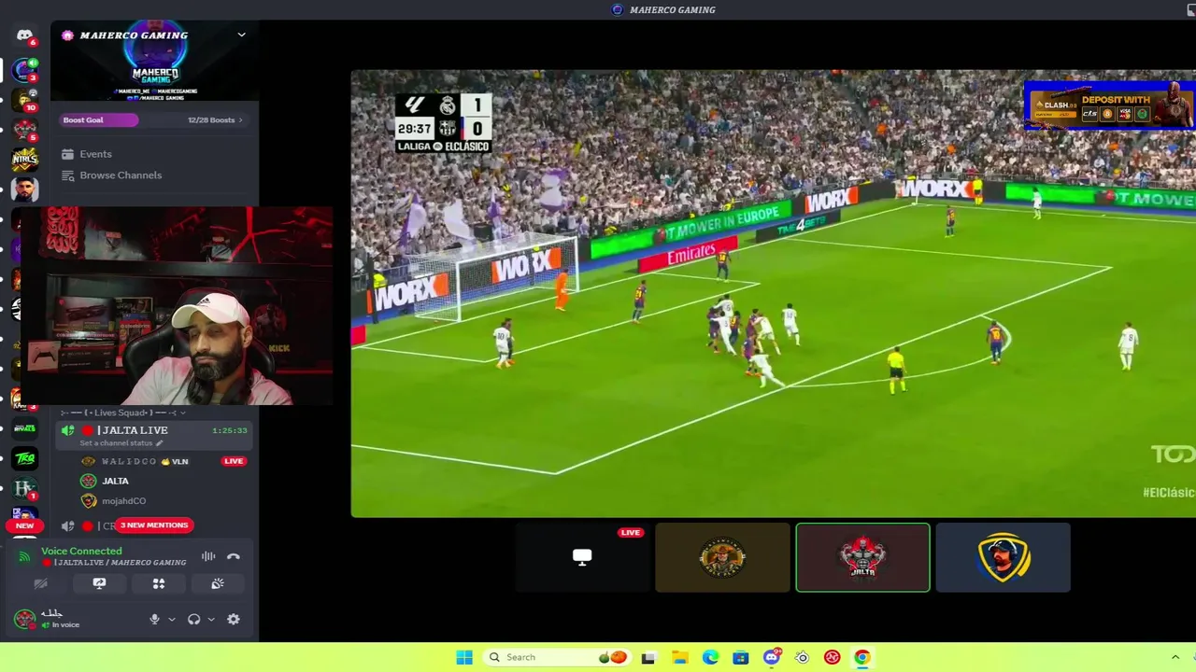Click the NEW unread servers pill

click(x=24, y=525)
